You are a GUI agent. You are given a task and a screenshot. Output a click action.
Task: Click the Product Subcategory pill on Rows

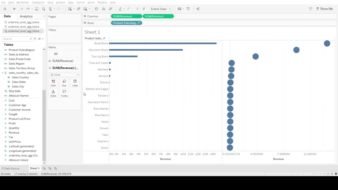tap(126, 23)
